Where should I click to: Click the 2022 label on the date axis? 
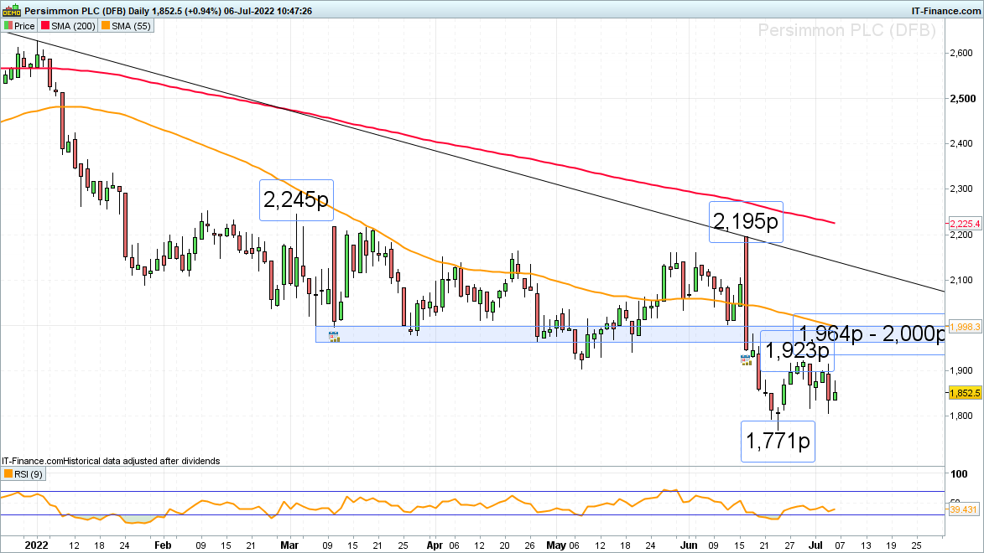pos(36,545)
